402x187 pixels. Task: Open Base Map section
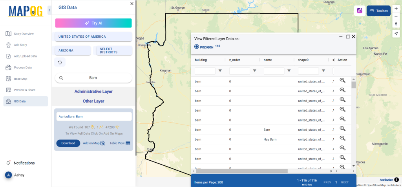[20, 79]
